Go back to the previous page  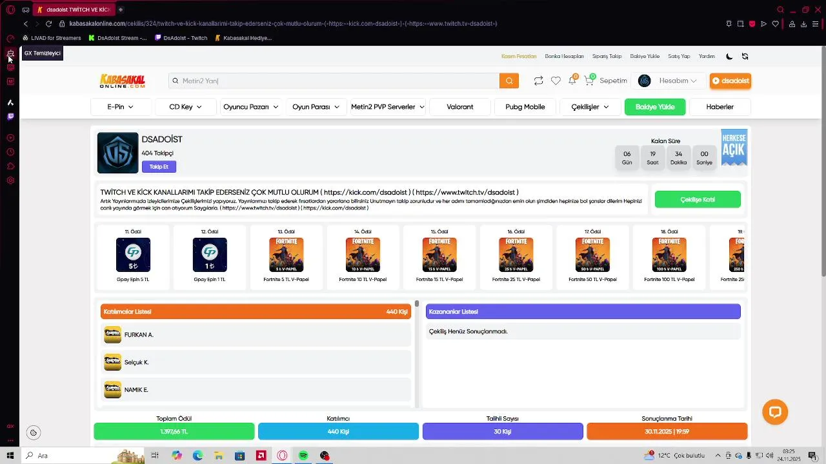tap(25, 24)
